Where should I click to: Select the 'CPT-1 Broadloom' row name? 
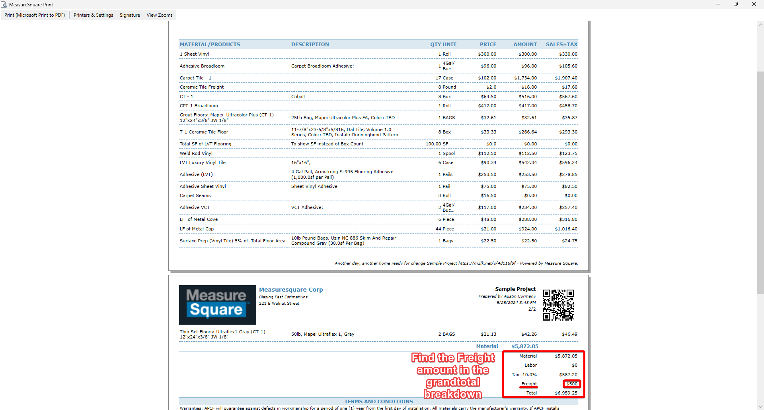coord(199,106)
